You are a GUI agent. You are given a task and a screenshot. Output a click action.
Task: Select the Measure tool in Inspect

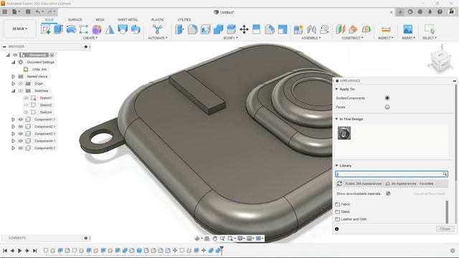pyautogui.click(x=386, y=29)
